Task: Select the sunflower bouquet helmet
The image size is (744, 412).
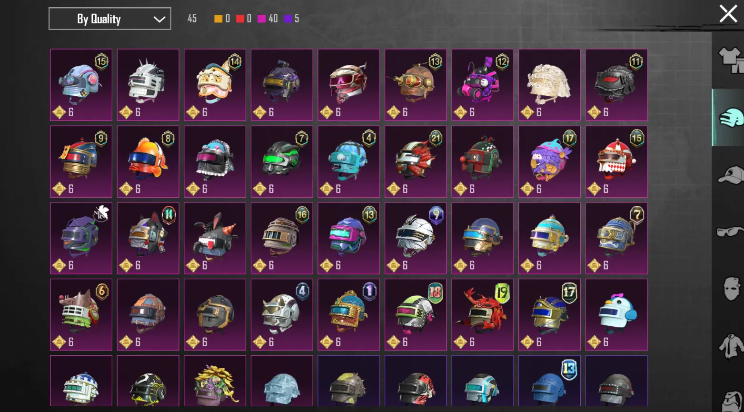Action: point(215,381)
